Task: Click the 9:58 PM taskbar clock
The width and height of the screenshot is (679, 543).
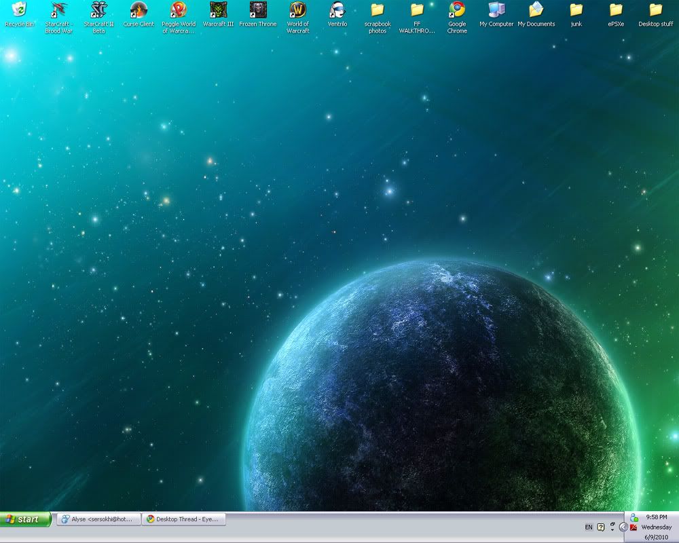Action: 657,517
